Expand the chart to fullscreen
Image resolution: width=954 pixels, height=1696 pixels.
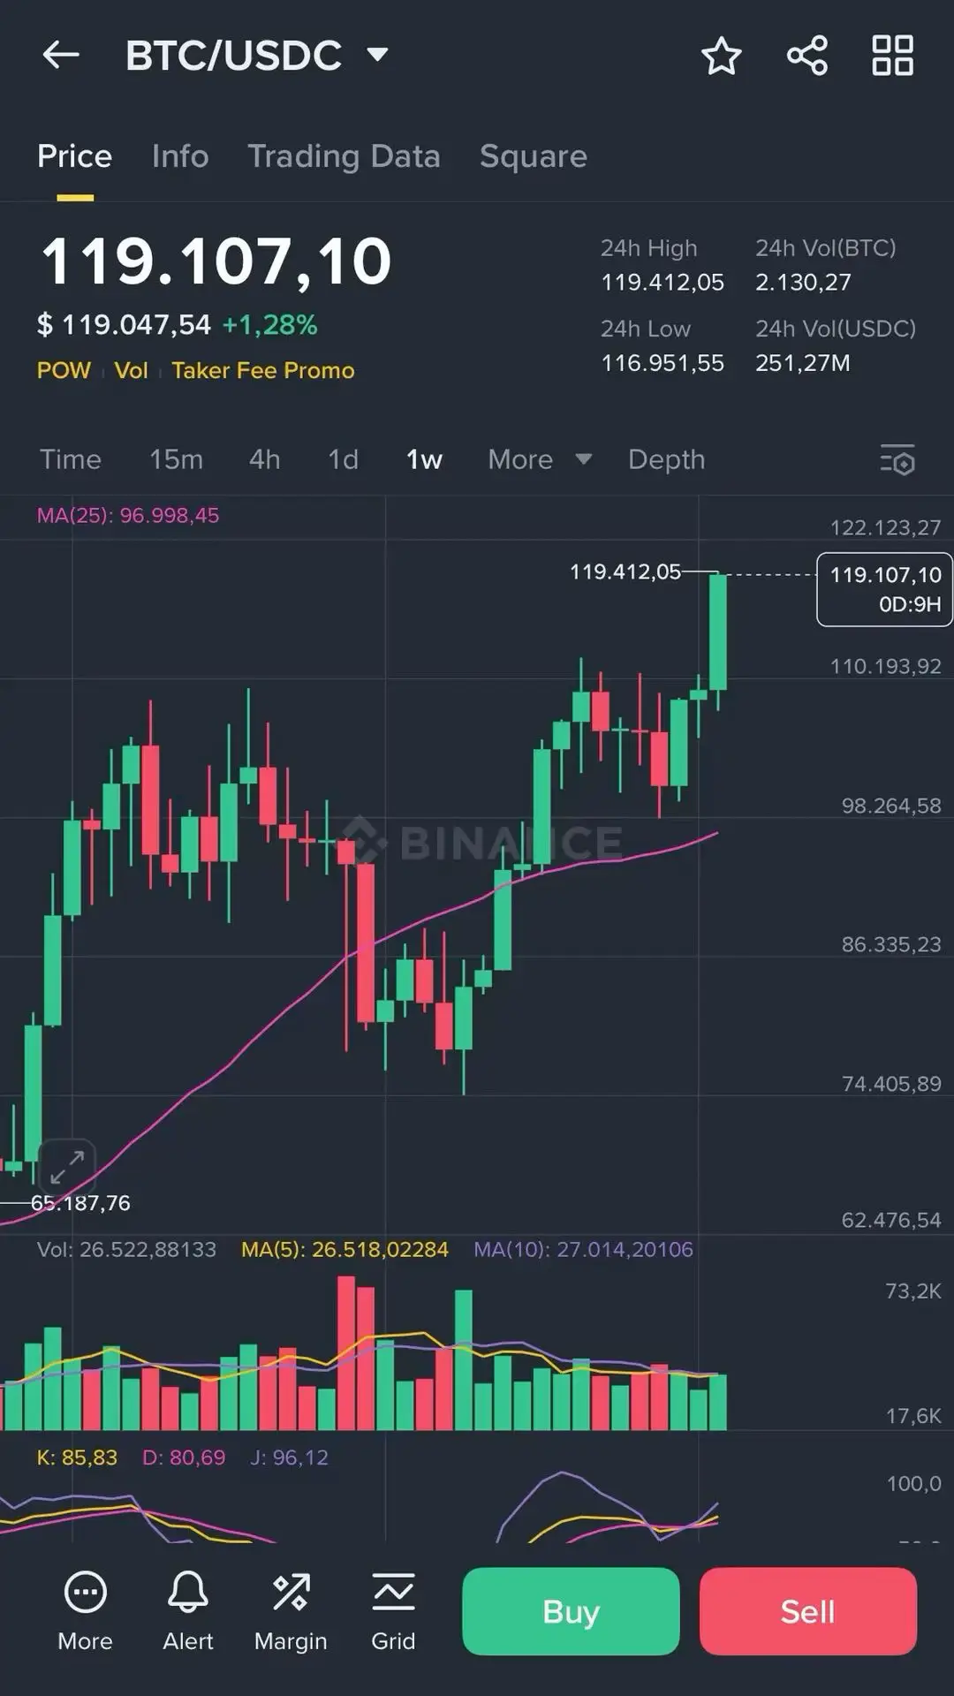[x=67, y=1166]
